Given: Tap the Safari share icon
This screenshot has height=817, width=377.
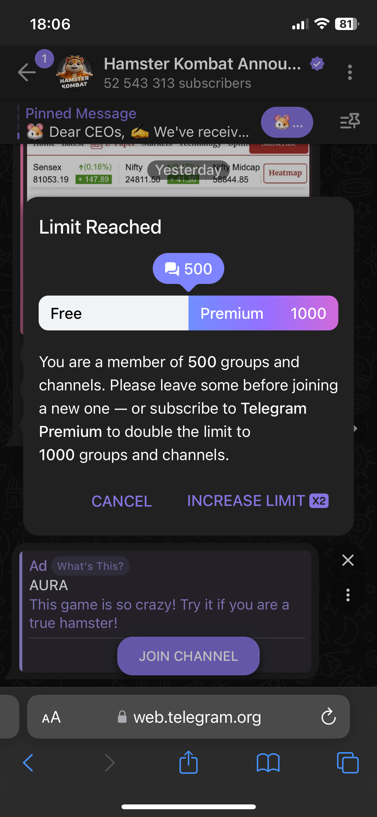Looking at the screenshot, I should [188, 762].
